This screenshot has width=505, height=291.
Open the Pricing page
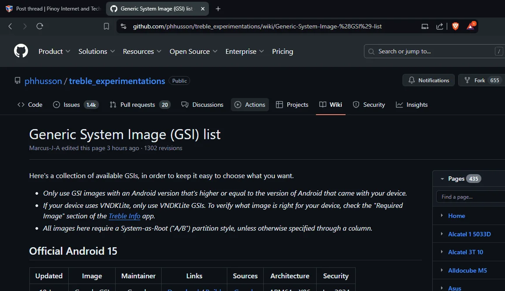click(283, 52)
